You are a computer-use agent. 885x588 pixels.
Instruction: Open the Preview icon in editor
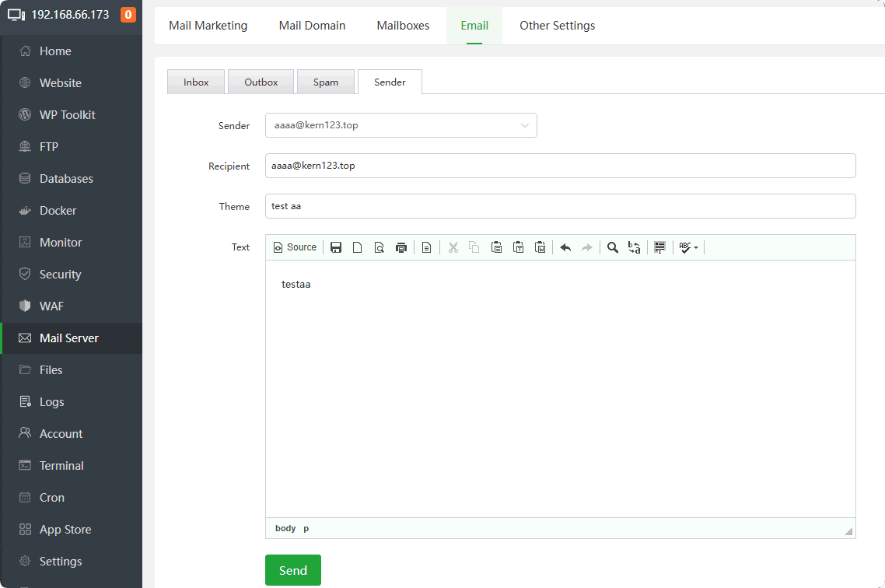point(380,247)
